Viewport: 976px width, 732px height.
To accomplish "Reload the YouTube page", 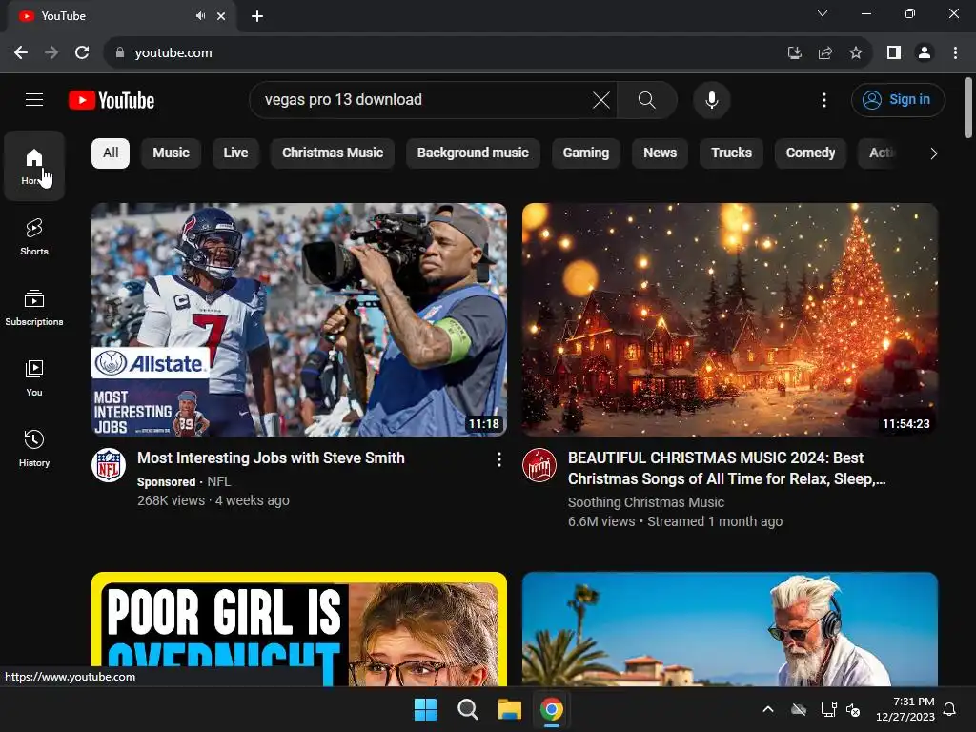I will coord(82,53).
